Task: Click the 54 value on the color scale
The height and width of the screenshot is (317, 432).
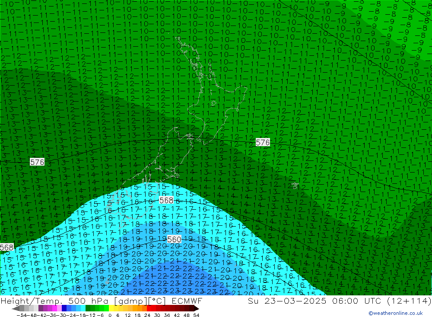Action: [x=196, y=315]
